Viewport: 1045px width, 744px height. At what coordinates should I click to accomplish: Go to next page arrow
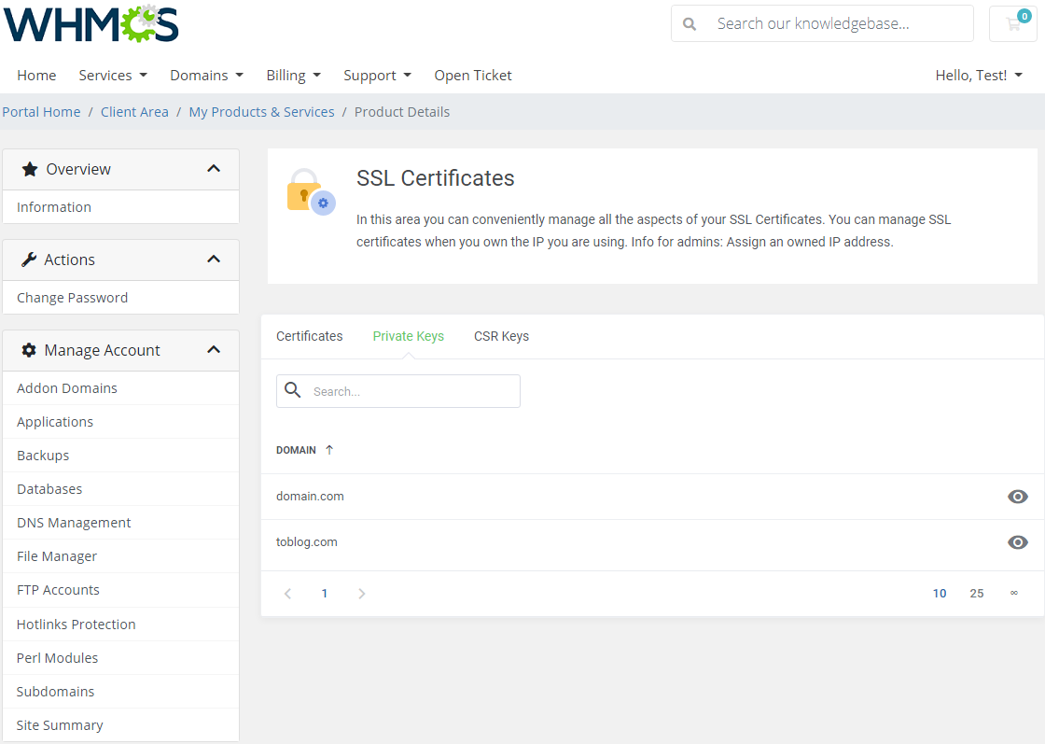(x=361, y=594)
